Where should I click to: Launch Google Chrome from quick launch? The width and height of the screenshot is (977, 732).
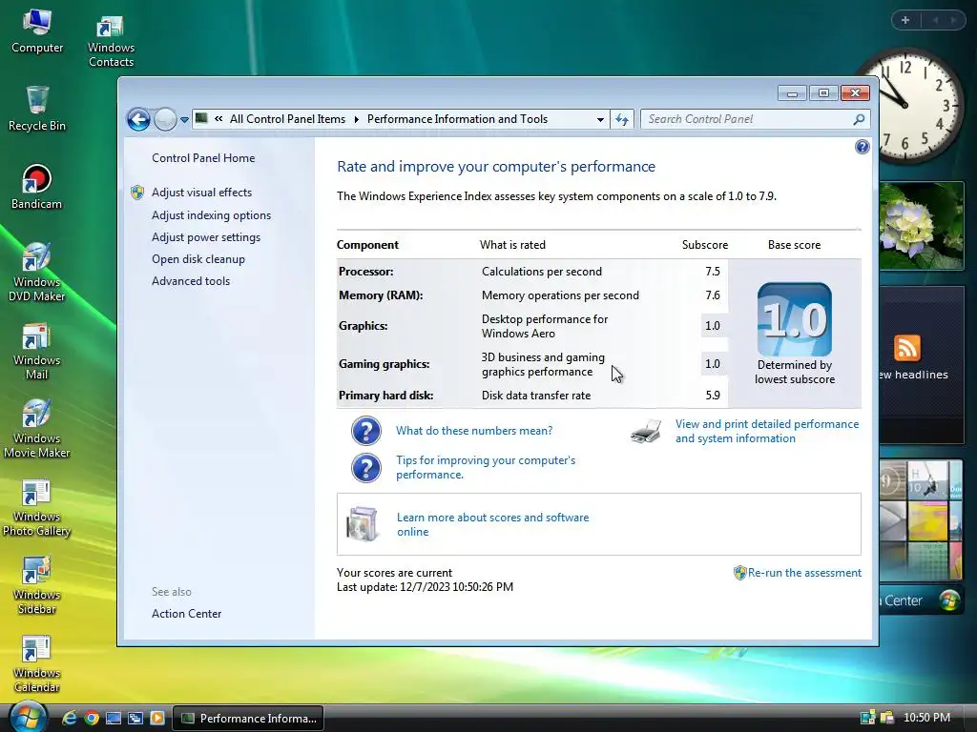(x=92, y=719)
